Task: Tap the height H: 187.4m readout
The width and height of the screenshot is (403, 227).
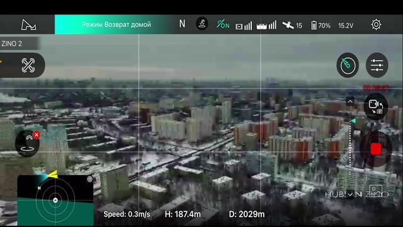Action: click(x=183, y=214)
